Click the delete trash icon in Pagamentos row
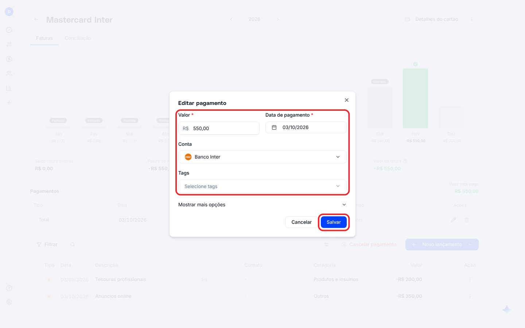Viewport: 525px width, 328px height. (x=467, y=220)
